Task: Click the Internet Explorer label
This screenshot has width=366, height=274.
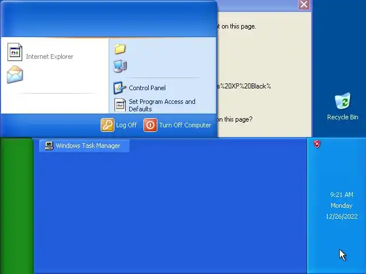Action: pyautogui.click(x=50, y=57)
